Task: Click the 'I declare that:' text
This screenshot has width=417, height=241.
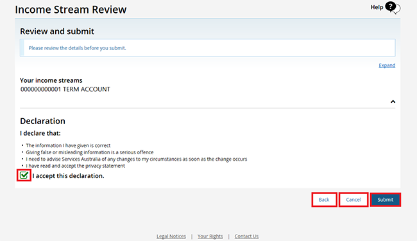Action: pos(40,133)
